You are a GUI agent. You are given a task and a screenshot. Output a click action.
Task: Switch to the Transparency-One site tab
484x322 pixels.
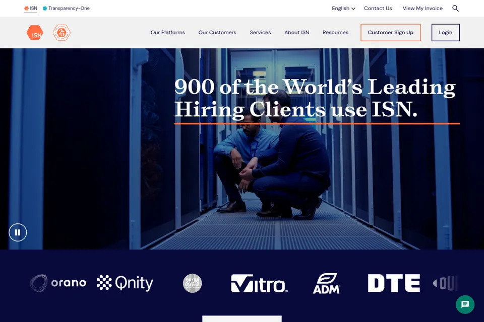(x=66, y=9)
